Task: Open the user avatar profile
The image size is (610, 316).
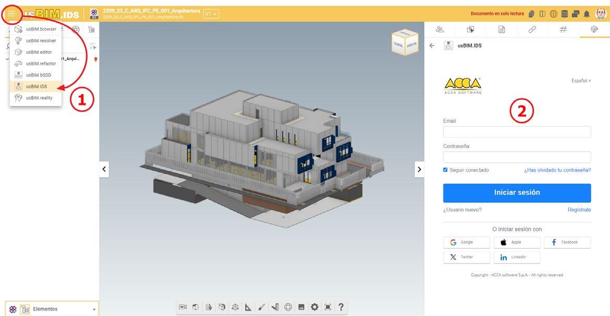Action: 601,14
